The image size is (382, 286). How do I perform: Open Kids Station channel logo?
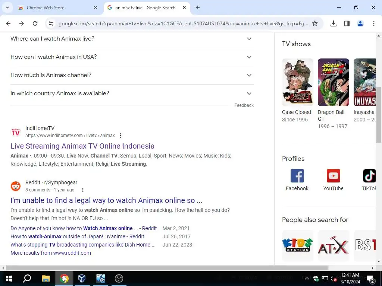pyautogui.click(x=297, y=245)
